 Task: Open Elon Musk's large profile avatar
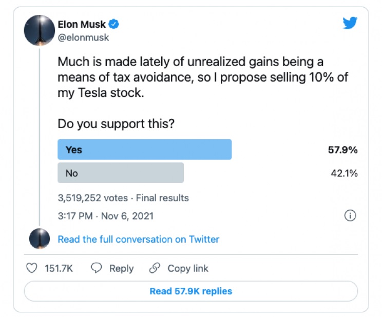point(40,30)
